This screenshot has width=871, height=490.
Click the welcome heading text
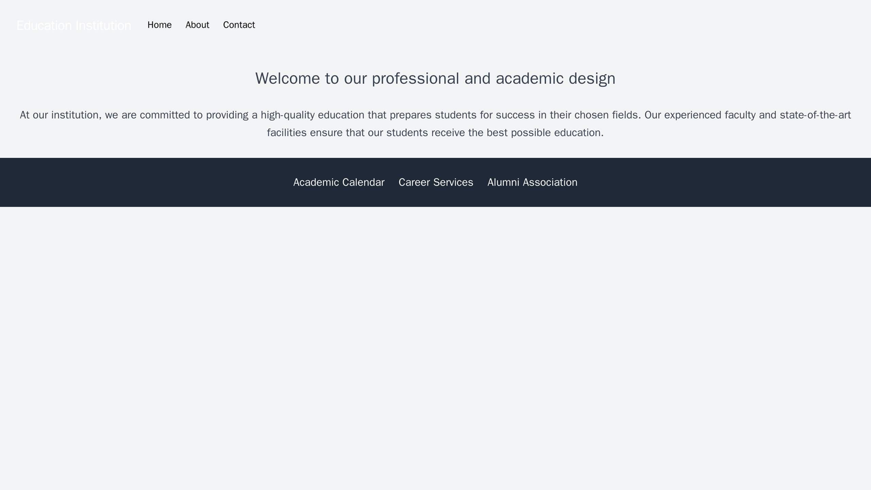(435, 77)
